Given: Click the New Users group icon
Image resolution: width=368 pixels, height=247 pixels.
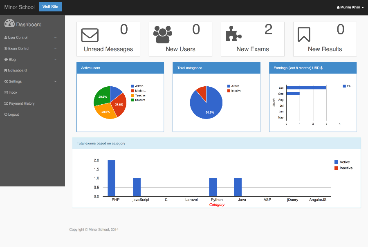Looking at the screenshot, I should (162, 34).
